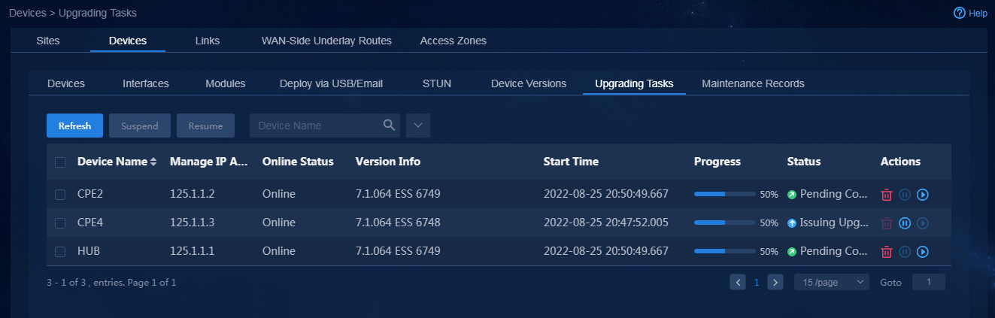Focus the Goto page input field
The height and width of the screenshot is (318, 995).
pyautogui.click(x=929, y=282)
